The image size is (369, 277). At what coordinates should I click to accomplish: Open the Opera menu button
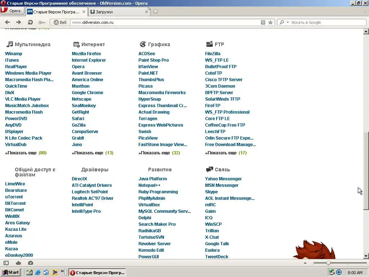coord(12,11)
